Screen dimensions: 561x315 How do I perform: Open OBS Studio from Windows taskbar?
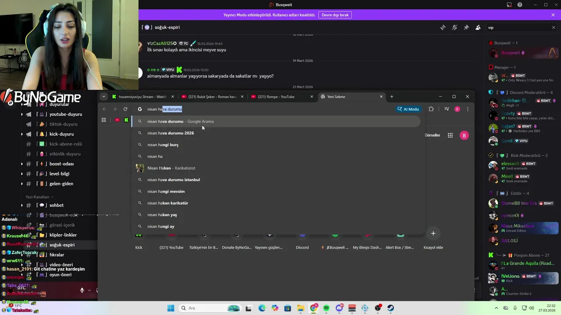pos(378,308)
